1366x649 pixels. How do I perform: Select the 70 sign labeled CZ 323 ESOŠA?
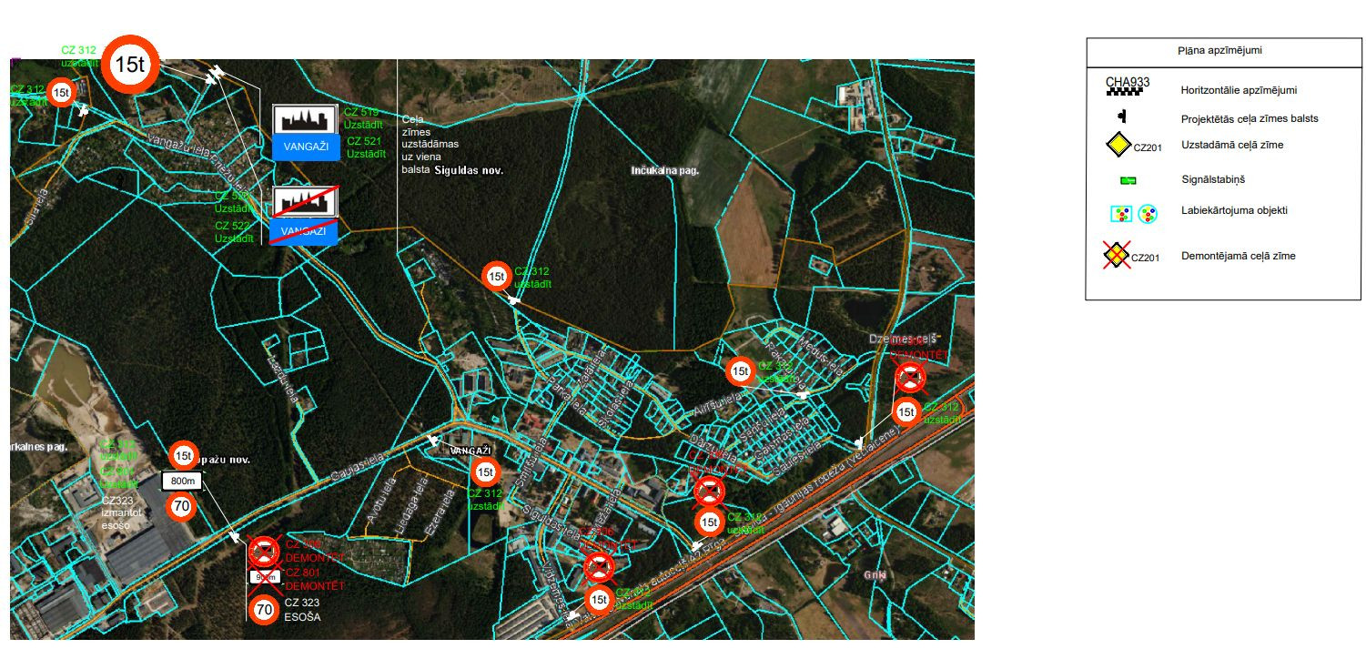264,610
